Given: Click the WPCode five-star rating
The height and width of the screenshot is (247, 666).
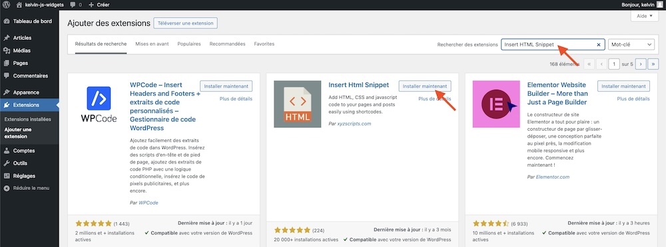Looking at the screenshot, I should point(93,223).
